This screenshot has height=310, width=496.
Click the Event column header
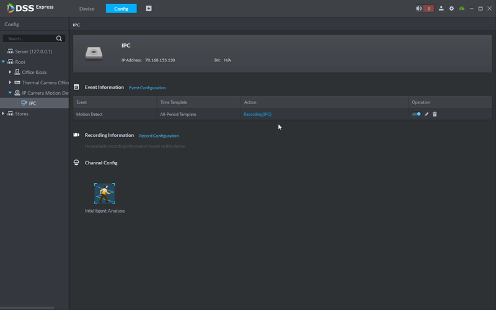click(x=115, y=102)
